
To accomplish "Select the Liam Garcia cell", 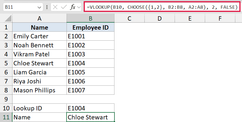I will click(40, 72).
